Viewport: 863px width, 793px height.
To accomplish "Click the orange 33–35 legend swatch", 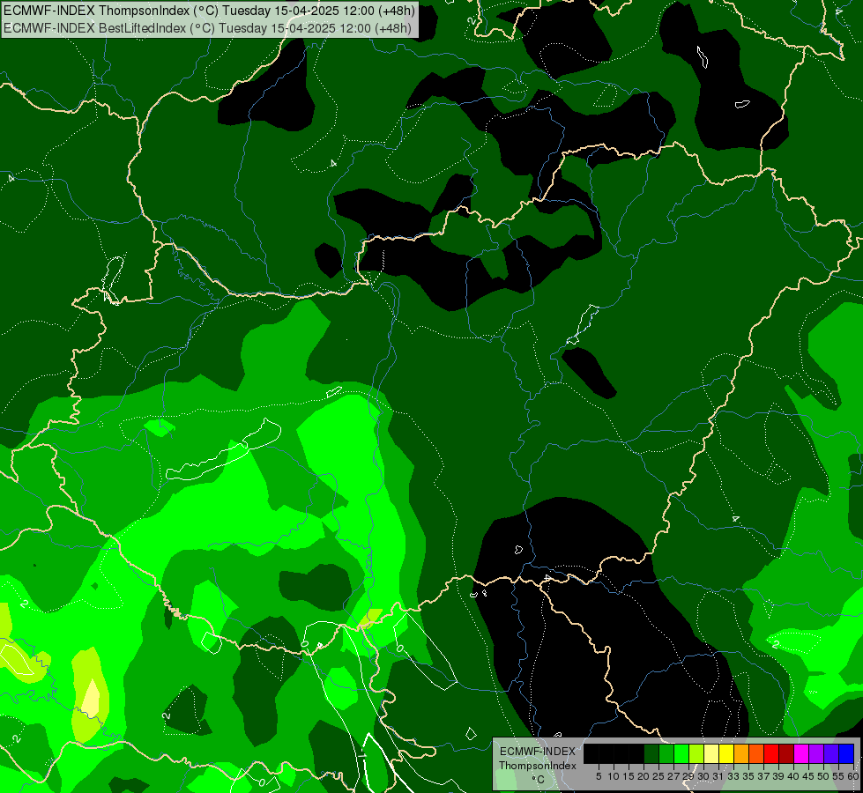I will coord(741,753).
